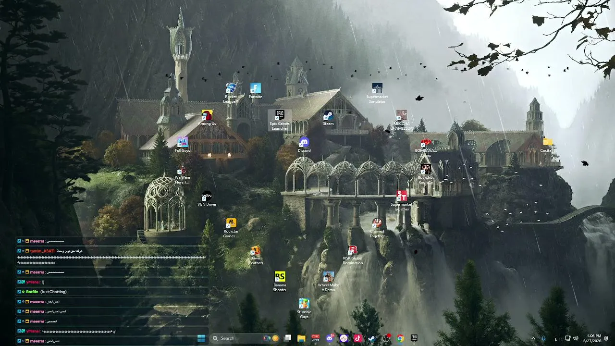Click the Supermarket Together desktop icon
Image resolution: width=615 pixels, height=346 pixels.
[402, 201]
